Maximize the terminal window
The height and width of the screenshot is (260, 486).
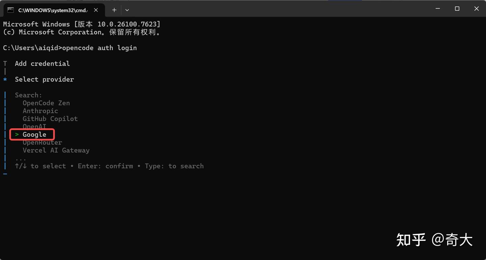pos(457,8)
